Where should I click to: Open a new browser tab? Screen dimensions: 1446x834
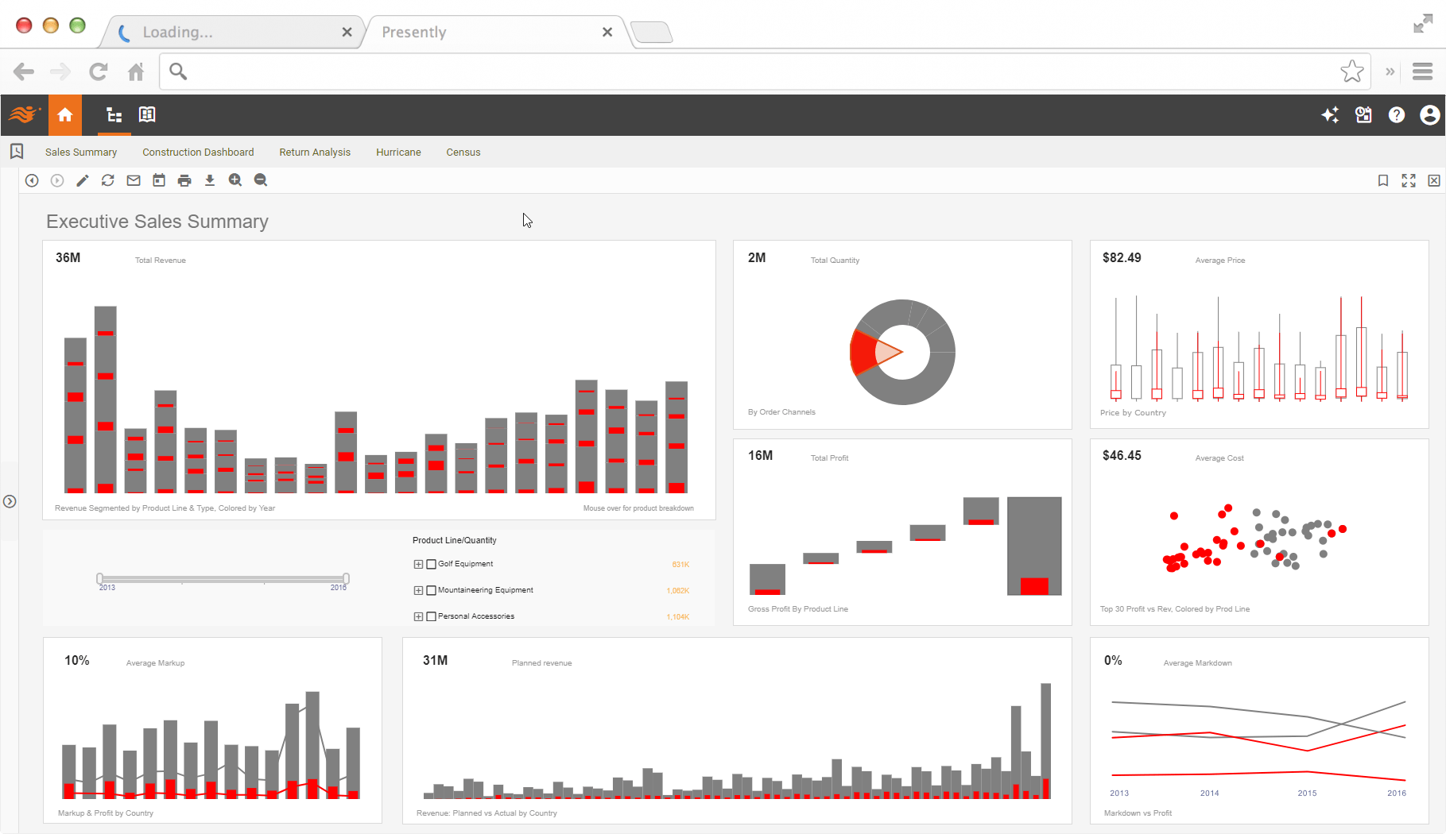click(x=652, y=32)
